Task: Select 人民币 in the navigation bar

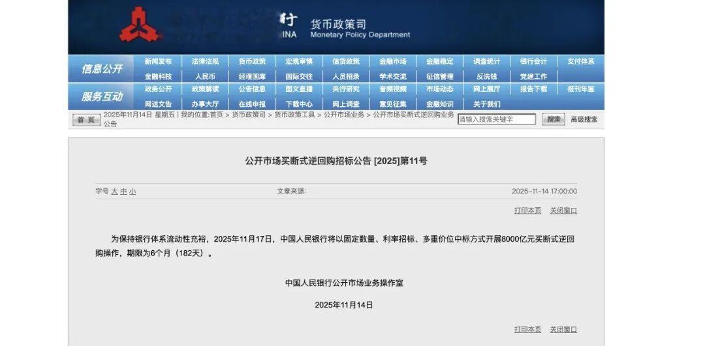Action: [205, 76]
